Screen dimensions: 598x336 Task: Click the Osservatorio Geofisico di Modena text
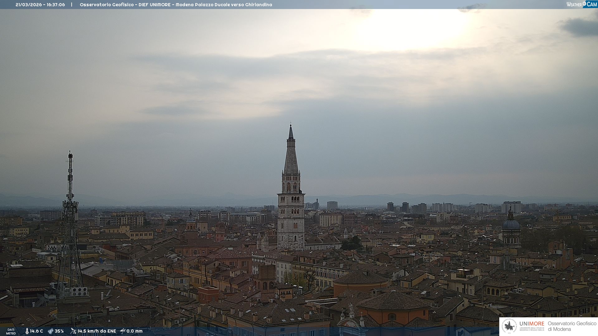572,326
